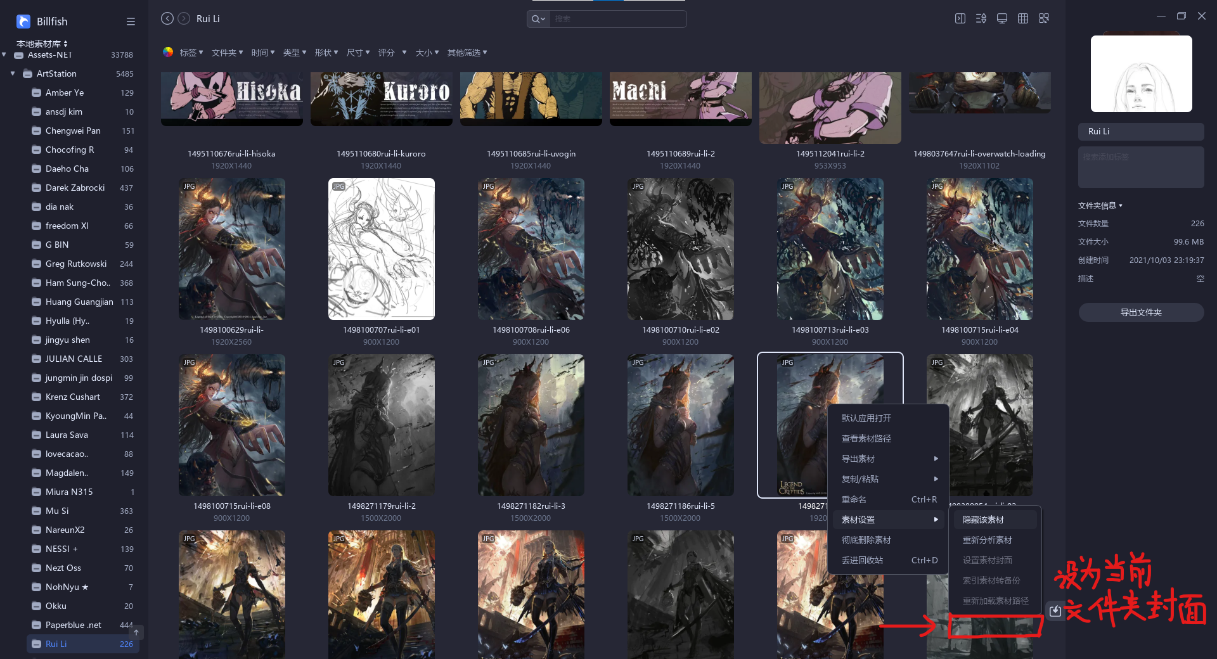Screen dimensions: 1217x659
Task: Click the folder cover preview image
Action: tap(1141, 74)
